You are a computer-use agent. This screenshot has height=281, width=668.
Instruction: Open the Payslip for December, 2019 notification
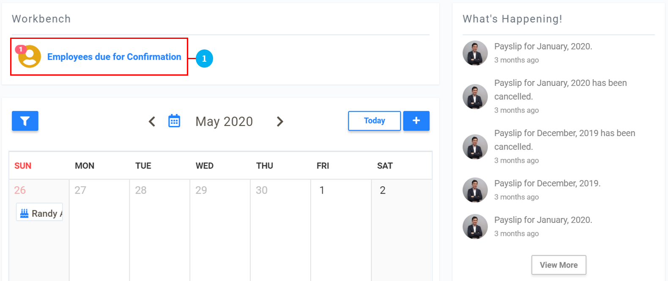(547, 183)
